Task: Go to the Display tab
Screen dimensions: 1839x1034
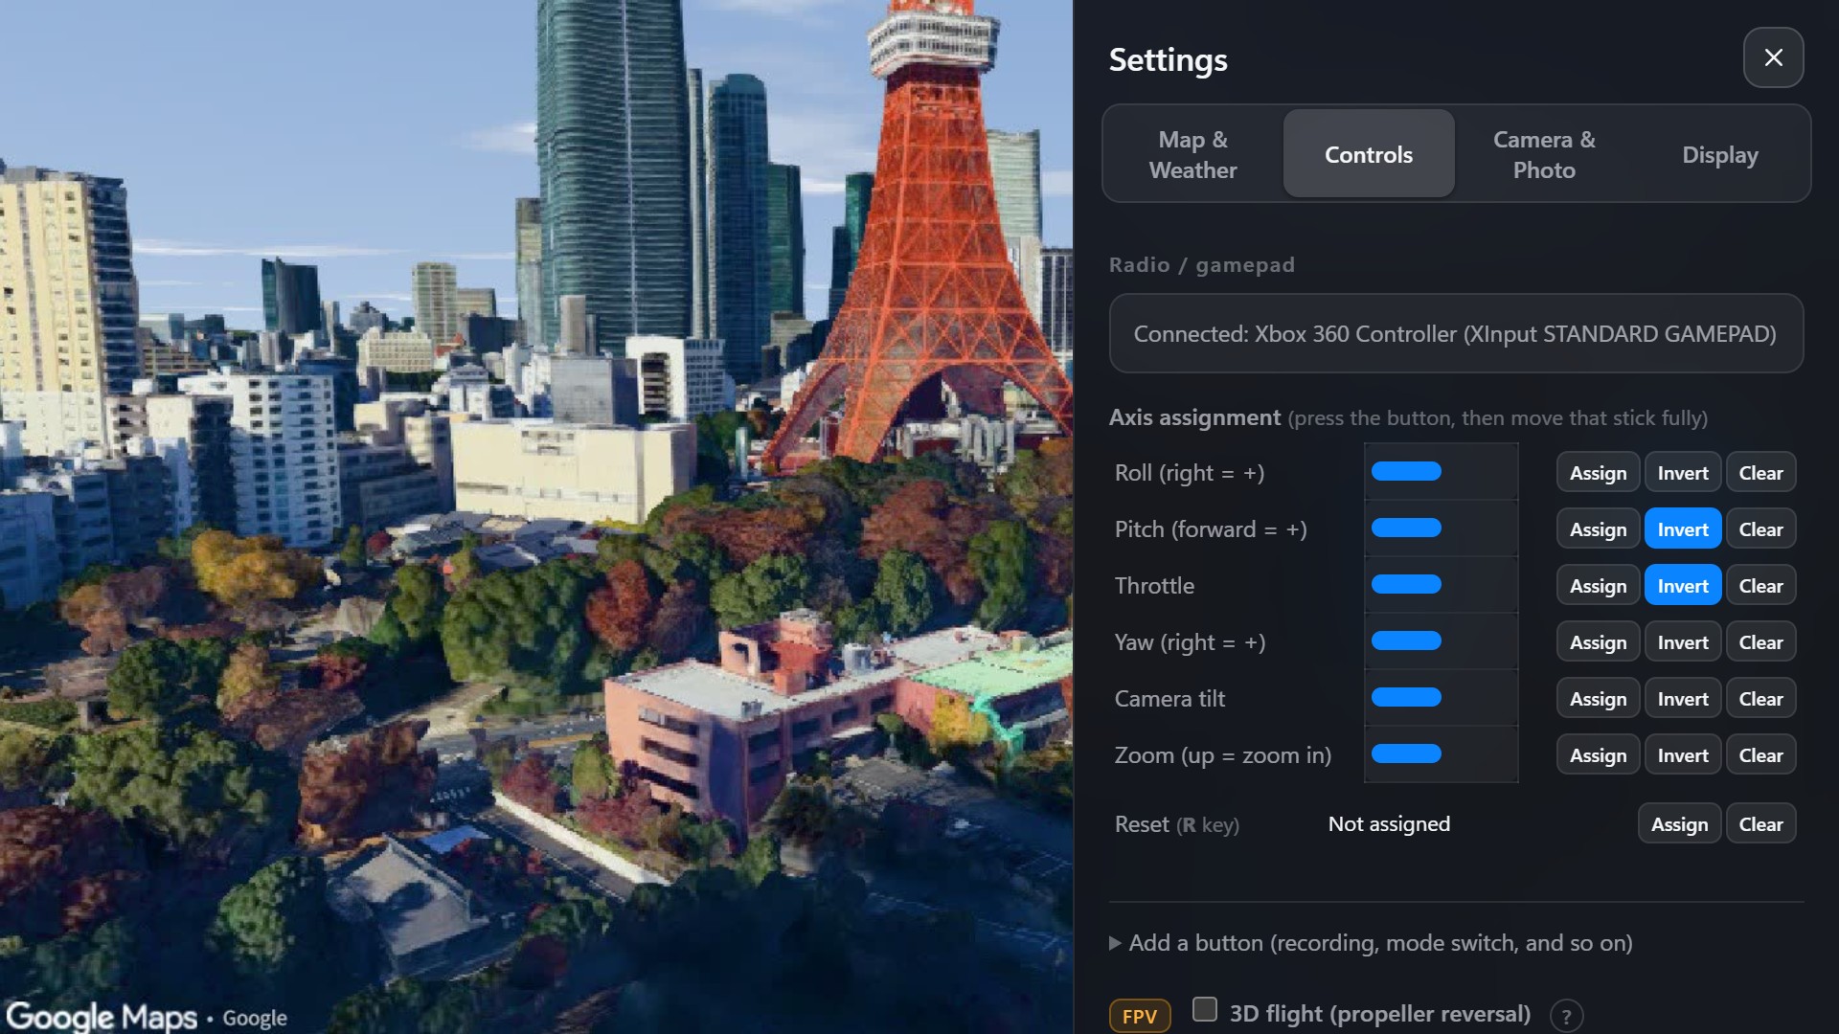Action: (x=1720, y=154)
